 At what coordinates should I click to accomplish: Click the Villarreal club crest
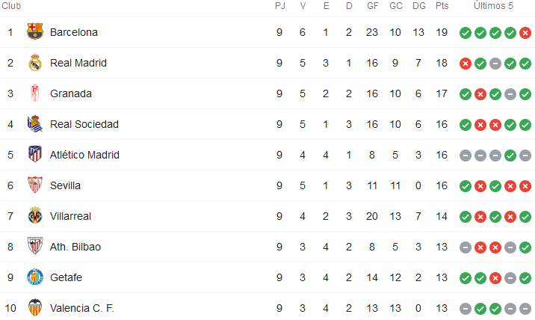(x=35, y=216)
